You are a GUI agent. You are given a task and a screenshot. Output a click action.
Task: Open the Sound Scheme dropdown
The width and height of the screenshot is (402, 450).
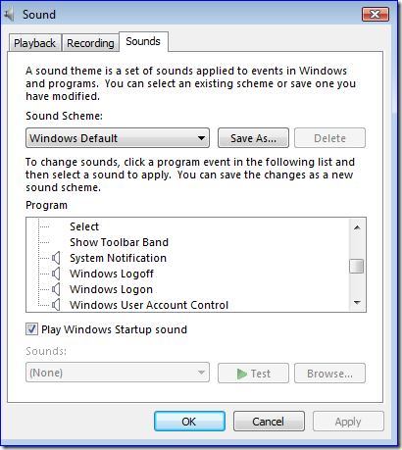click(x=118, y=138)
